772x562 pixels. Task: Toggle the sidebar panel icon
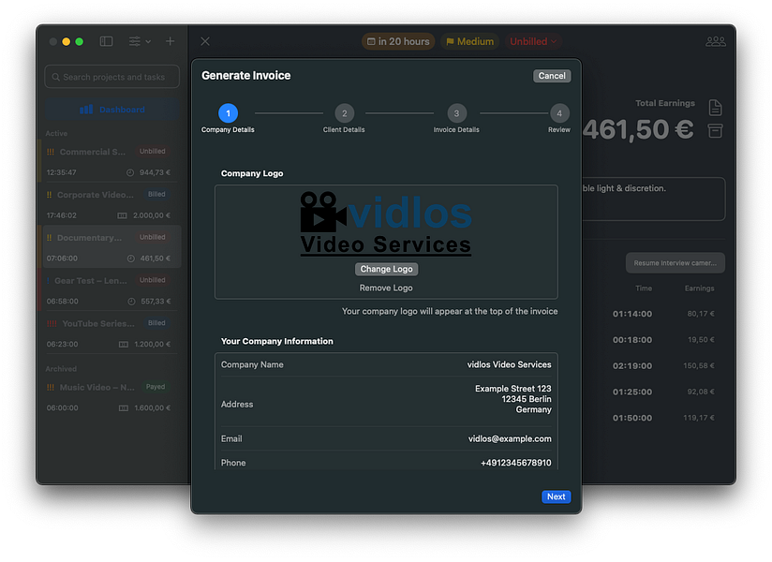pos(107,41)
